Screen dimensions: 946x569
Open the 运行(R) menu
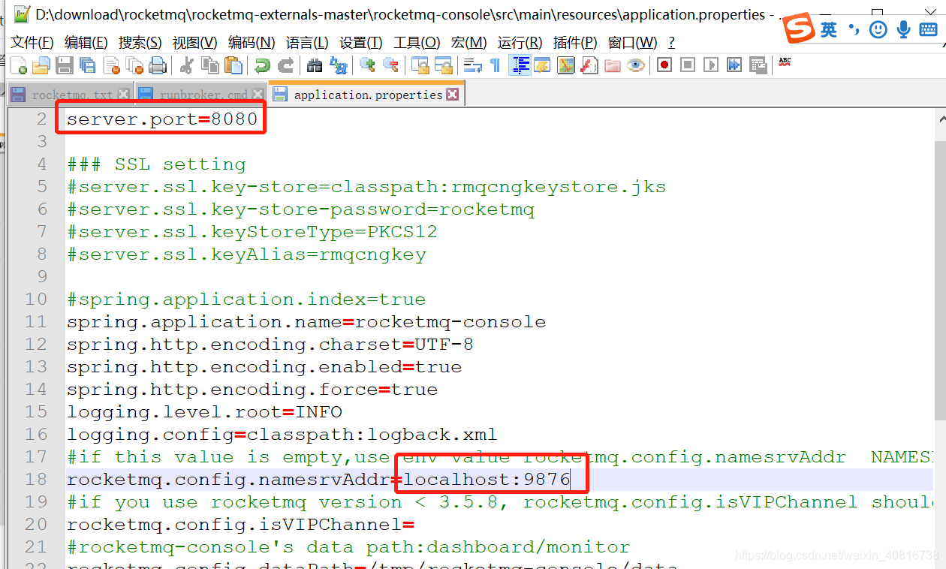click(520, 42)
